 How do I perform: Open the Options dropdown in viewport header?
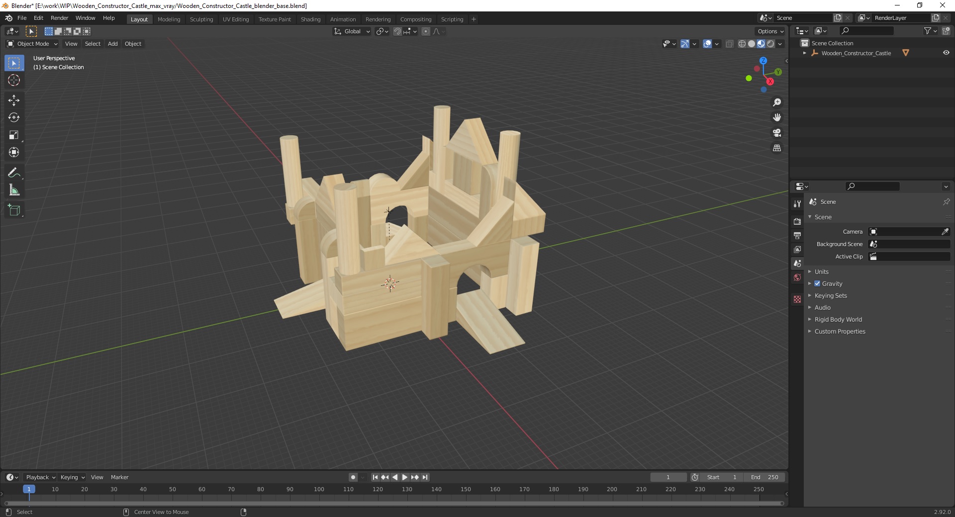770,31
